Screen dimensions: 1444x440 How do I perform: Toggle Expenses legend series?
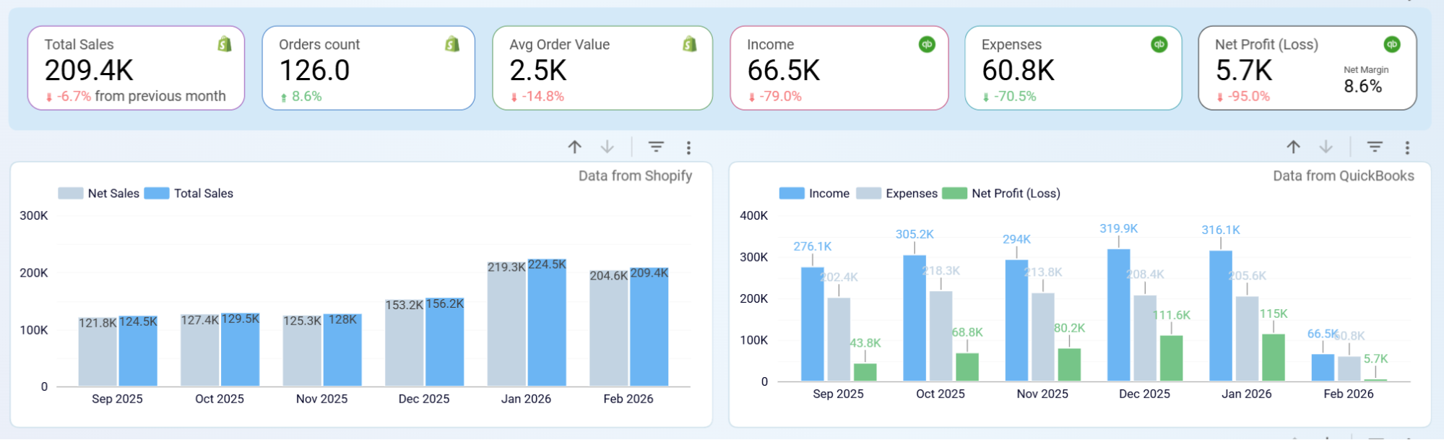tap(897, 194)
